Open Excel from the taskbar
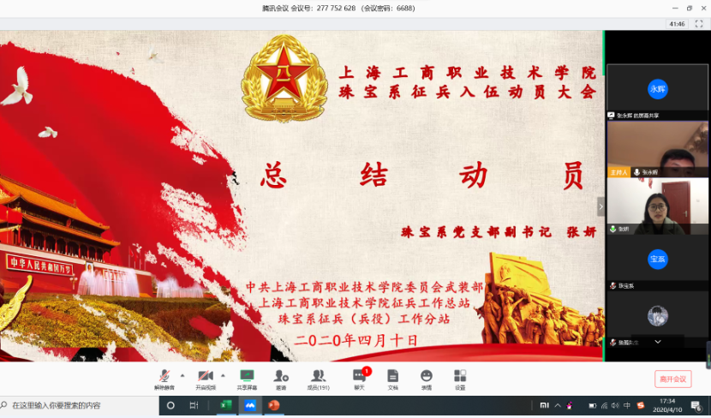Image resolution: width=711 pixels, height=418 pixels. 226,405
